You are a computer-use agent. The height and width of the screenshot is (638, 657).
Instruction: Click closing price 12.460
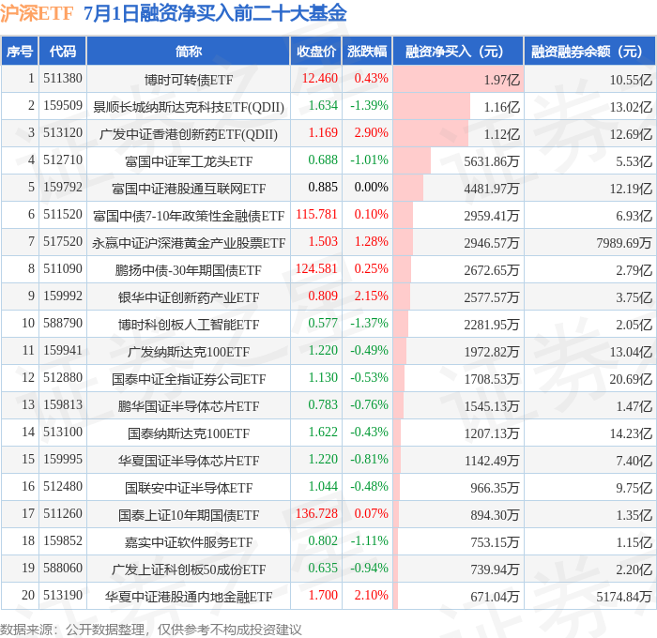320,78
